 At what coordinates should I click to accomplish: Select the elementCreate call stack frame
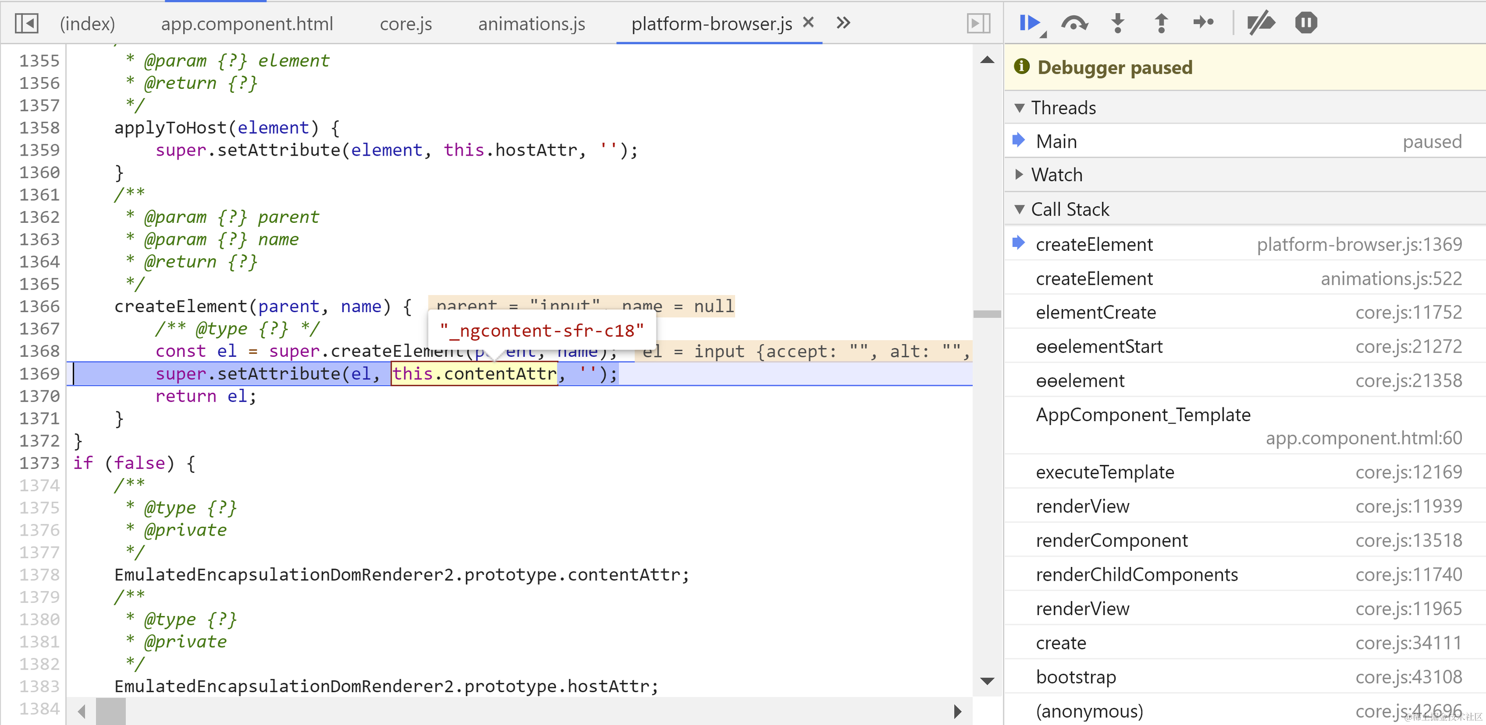point(1096,312)
